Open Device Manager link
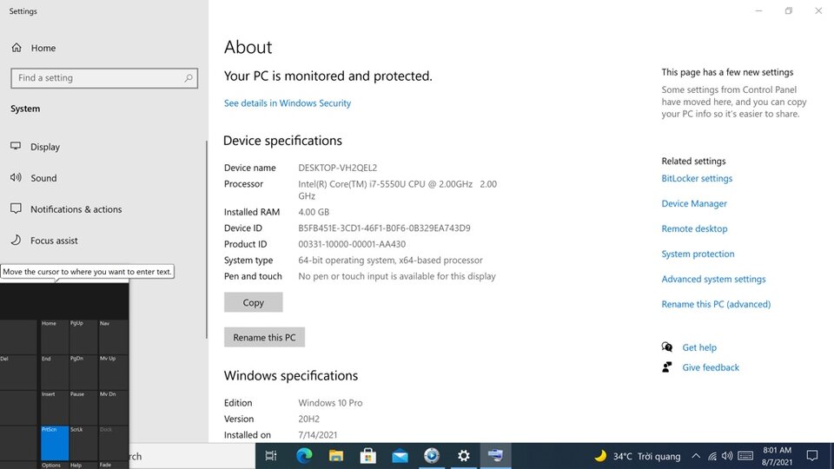 [694, 203]
